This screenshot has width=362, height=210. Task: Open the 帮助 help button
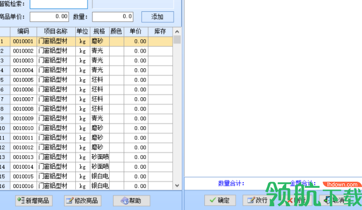pyautogui.click(x=131, y=200)
